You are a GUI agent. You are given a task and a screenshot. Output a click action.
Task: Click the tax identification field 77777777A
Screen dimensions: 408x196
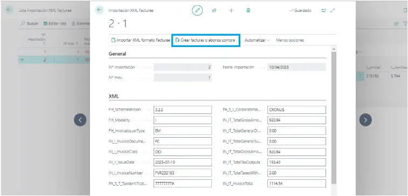click(x=183, y=184)
